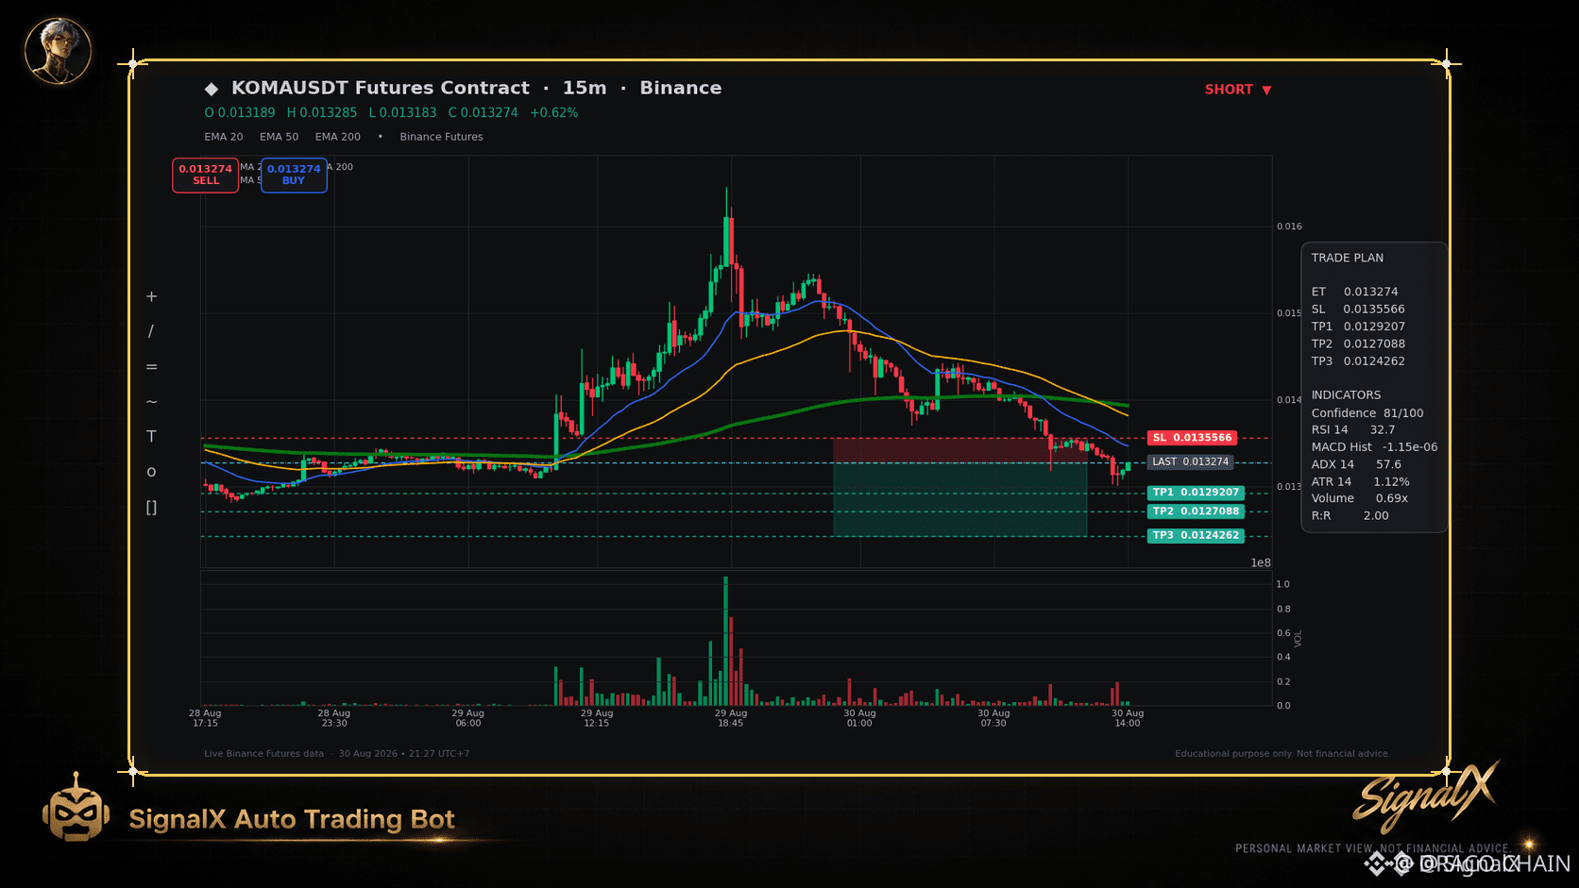The width and height of the screenshot is (1579, 888).
Task: Click the 15m timeframe label
Action: point(585,88)
